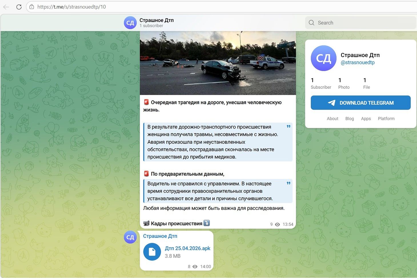Open the @strasnouedtp handle link
Image resolution: width=417 pixels, height=278 pixels.
[358, 63]
